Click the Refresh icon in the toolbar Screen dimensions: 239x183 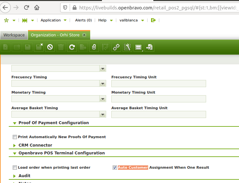pyautogui.click(x=72, y=47)
